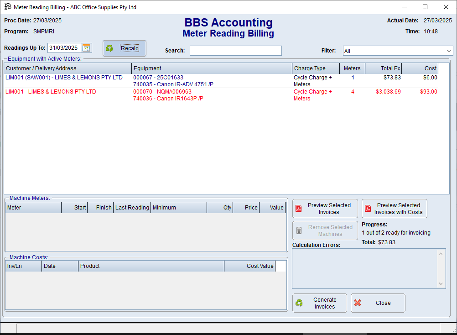
Task: Click the Readings Up To date field
Action: tap(64, 48)
